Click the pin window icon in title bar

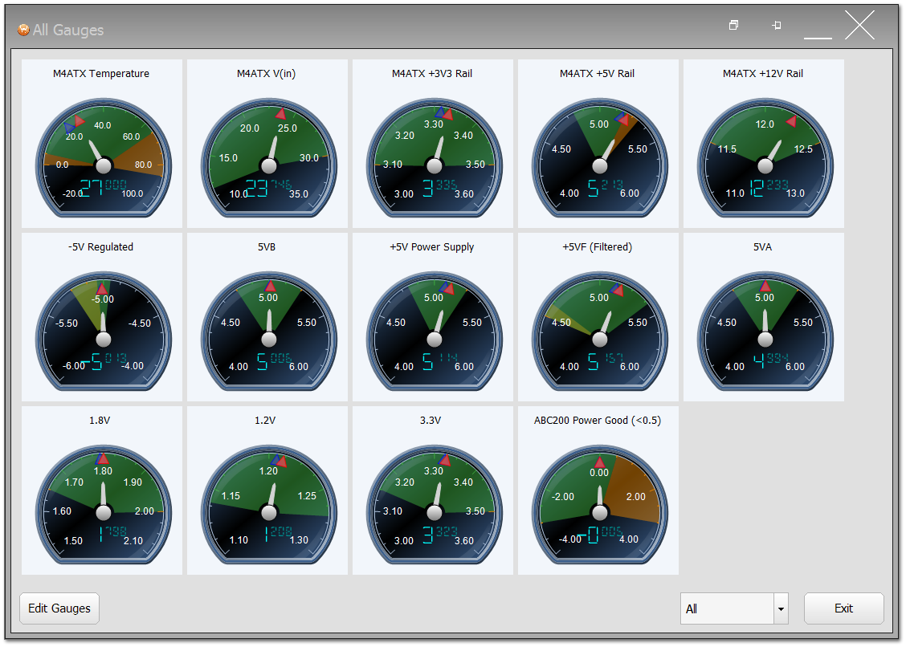pos(776,25)
